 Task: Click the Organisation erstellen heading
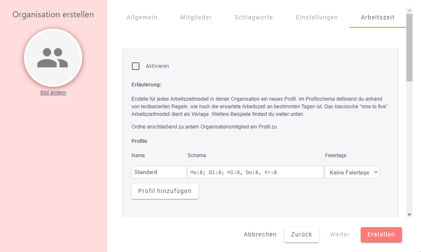point(53,15)
